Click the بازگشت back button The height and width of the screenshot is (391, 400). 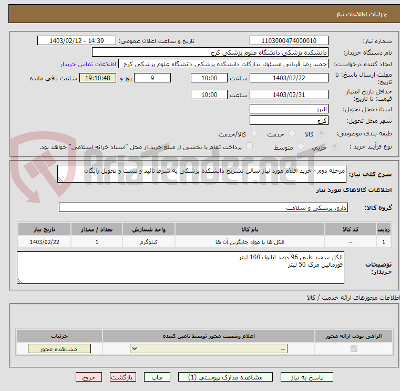tap(122, 377)
